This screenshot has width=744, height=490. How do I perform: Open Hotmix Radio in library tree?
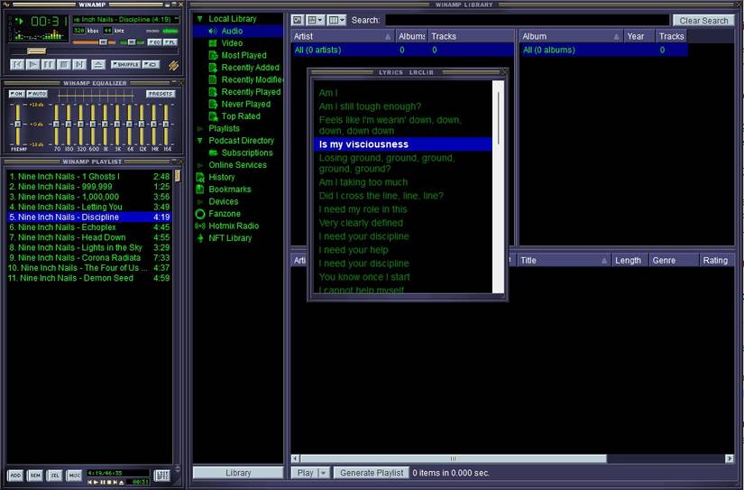(x=234, y=226)
